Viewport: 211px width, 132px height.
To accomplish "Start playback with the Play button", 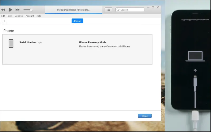I will tap(10, 10).
